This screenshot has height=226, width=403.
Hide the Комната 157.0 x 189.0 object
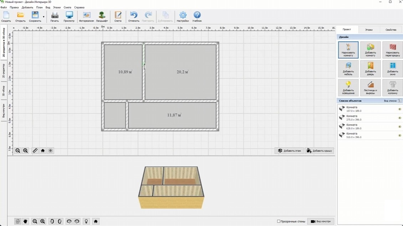(x=400, y=109)
